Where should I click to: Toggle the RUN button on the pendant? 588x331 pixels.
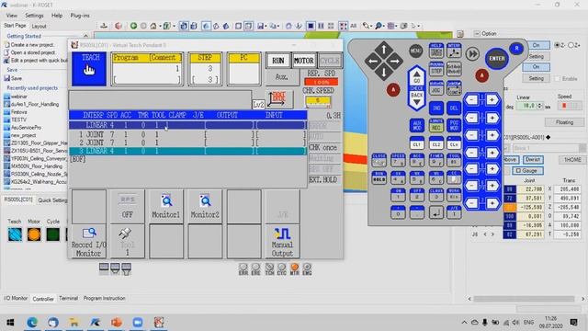point(277,61)
